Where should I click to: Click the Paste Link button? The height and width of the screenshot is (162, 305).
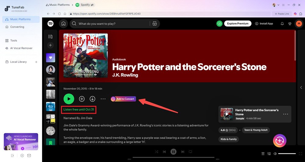pos(282,14)
